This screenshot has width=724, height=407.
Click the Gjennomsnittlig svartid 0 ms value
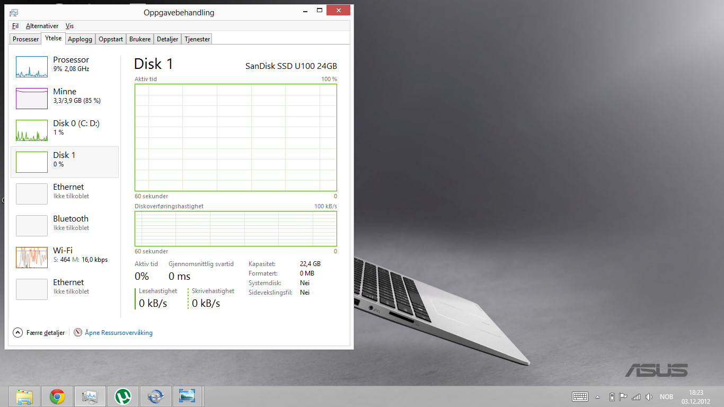(179, 276)
